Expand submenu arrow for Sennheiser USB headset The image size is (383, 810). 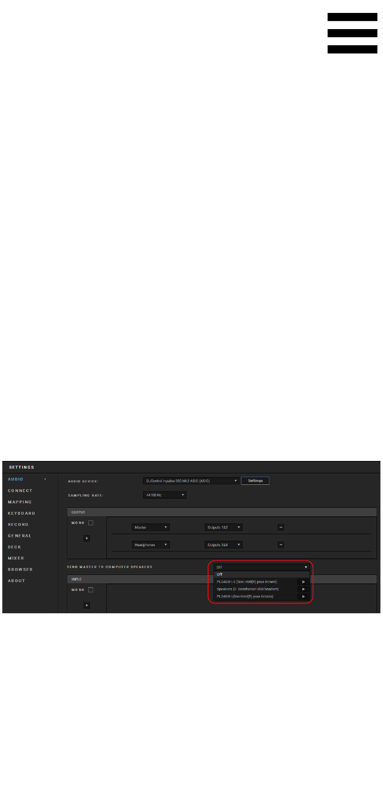[x=303, y=589]
